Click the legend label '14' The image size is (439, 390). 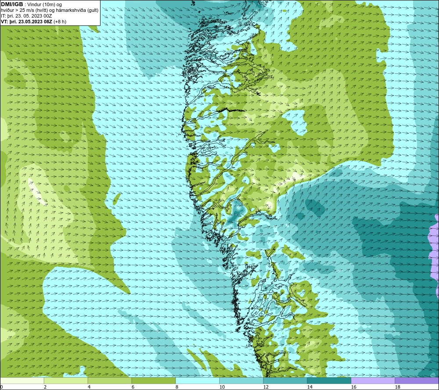click(309, 387)
